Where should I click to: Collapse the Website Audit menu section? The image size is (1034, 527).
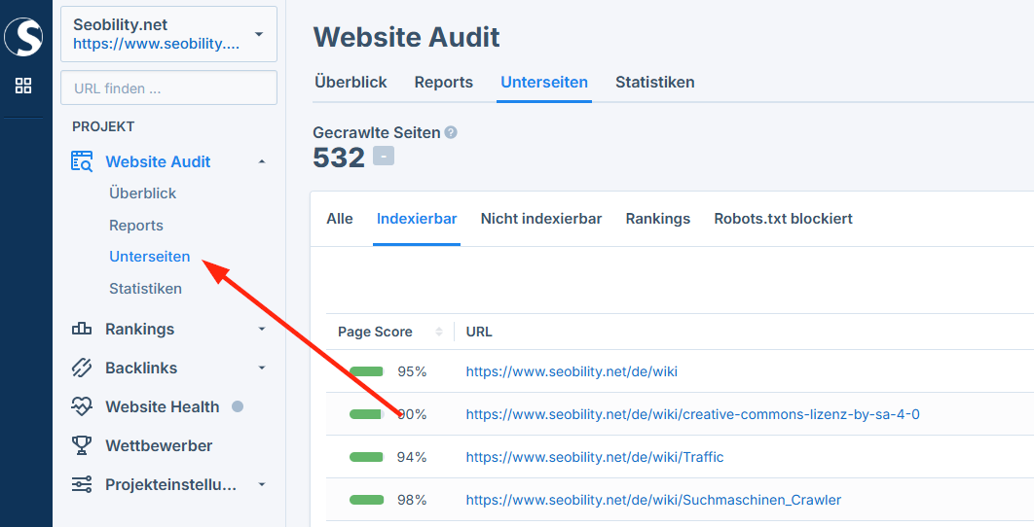[261, 161]
